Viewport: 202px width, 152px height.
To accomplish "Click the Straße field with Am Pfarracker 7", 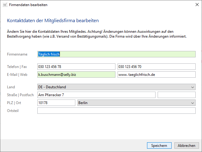I will (x=96, y=95).
